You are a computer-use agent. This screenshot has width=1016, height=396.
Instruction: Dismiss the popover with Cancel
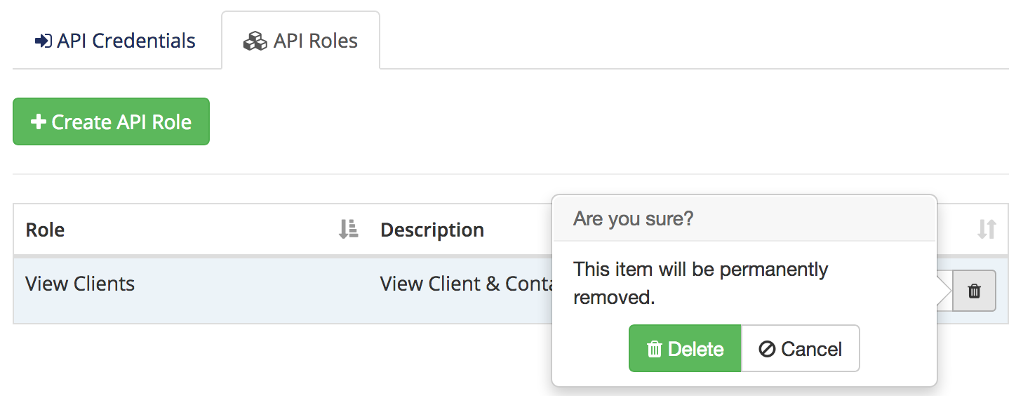click(801, 348)
